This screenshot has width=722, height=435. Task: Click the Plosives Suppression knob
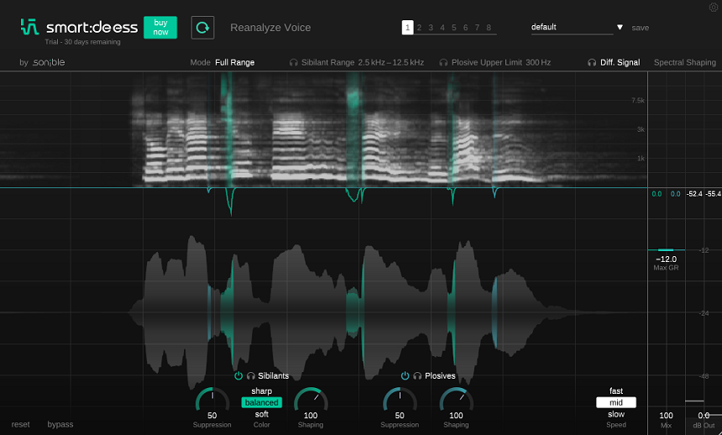[400, 401]
